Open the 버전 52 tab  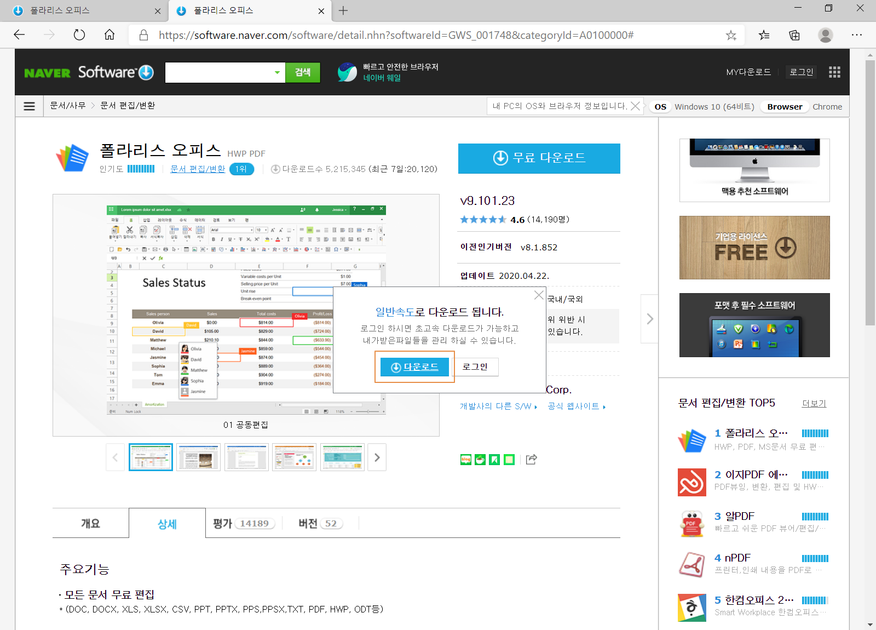click(320, 523)
